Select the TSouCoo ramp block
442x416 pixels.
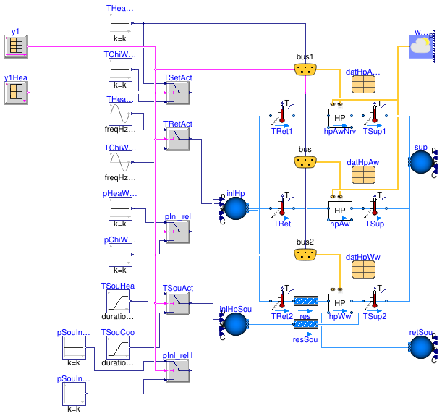(119, 347)
